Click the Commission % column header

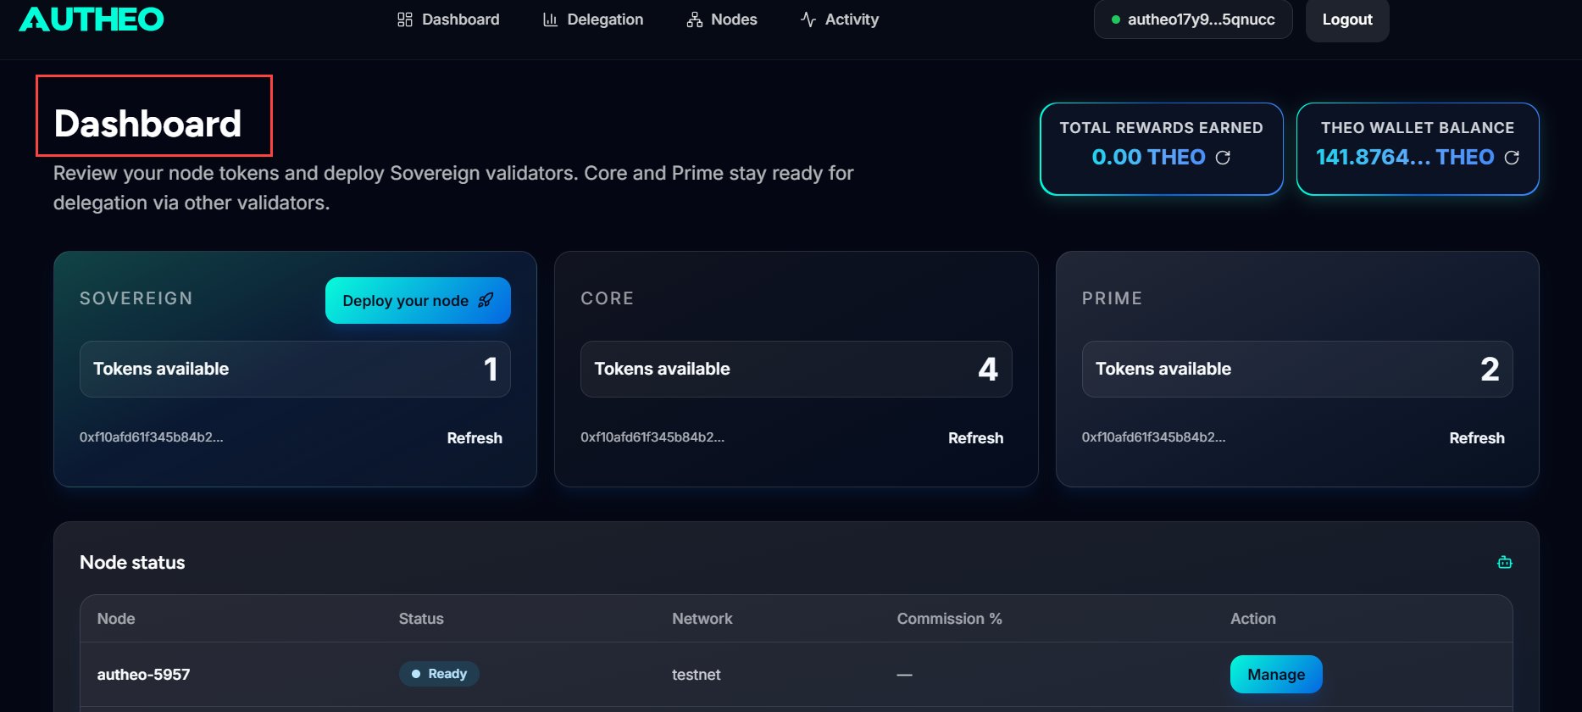(x=950, y=619)
